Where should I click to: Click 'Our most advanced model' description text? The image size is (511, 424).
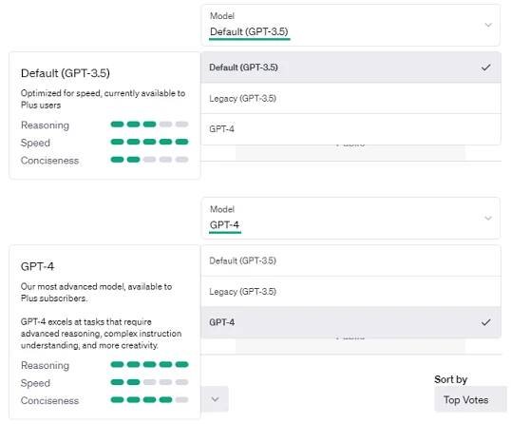click(96, 292)
